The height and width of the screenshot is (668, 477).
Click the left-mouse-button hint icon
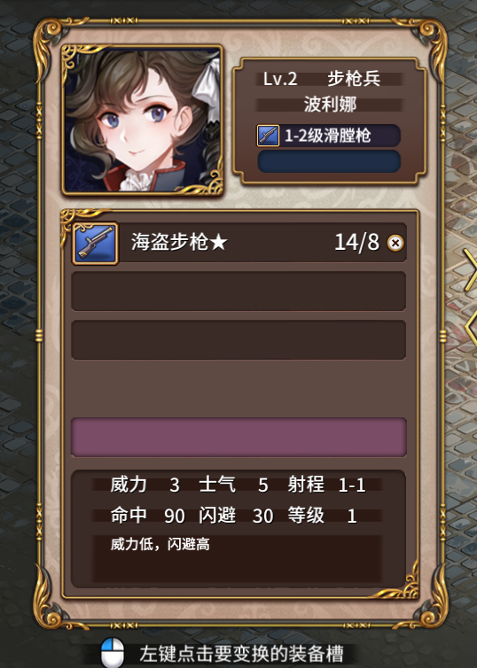pos(113,652)
